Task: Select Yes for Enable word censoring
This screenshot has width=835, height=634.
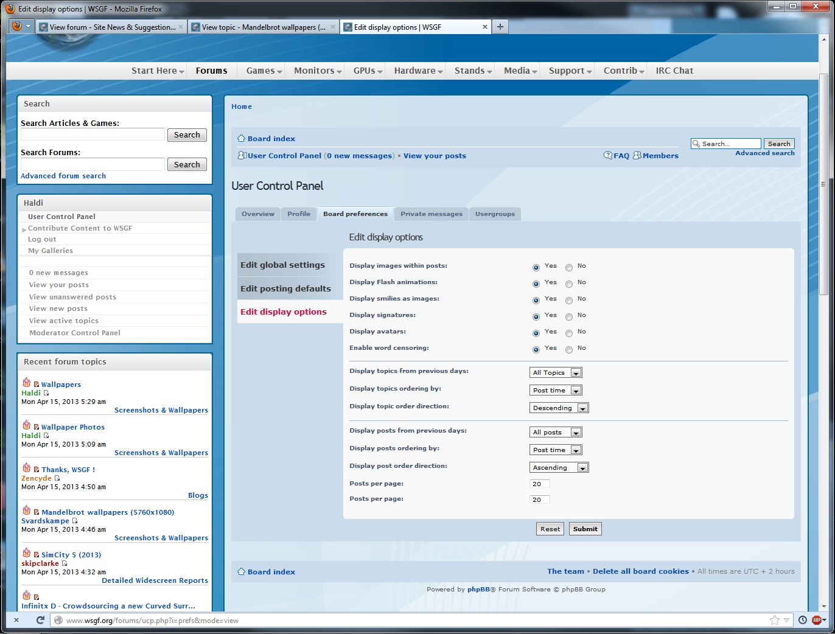Action: [536, 350]
